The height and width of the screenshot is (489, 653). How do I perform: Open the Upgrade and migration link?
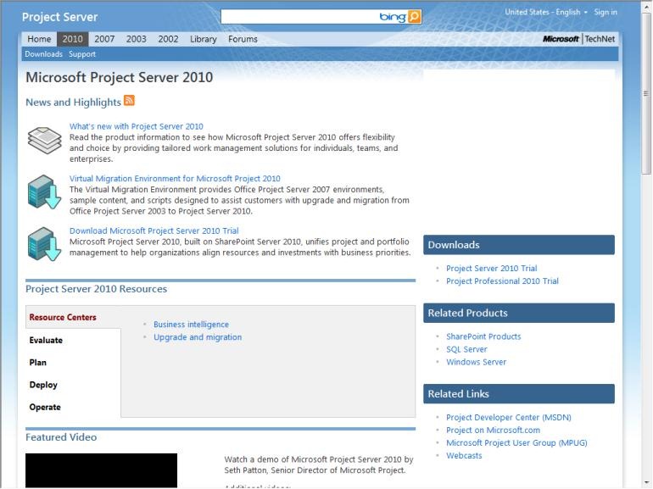point(198,337)
